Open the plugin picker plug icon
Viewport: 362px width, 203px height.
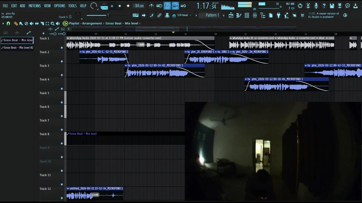tap(279, 16)
